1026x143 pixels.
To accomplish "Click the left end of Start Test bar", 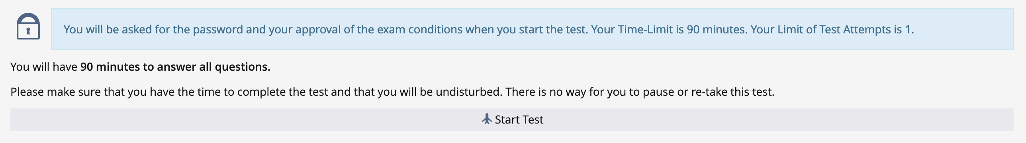I will pos(24,120).
